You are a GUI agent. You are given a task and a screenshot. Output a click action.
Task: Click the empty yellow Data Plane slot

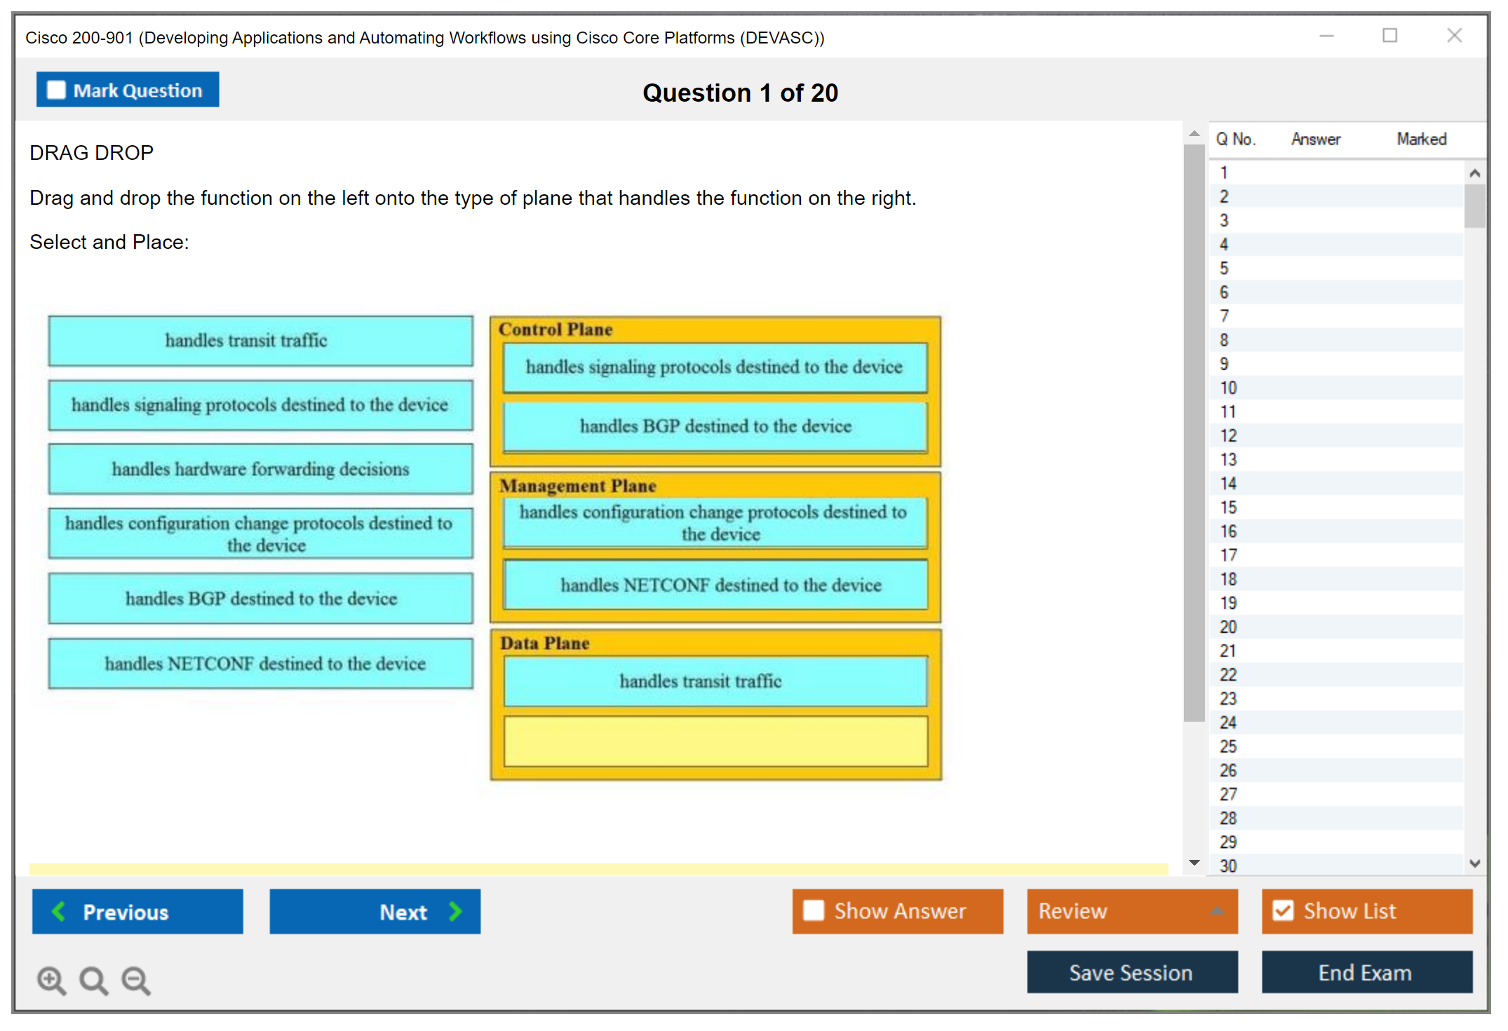715,741
